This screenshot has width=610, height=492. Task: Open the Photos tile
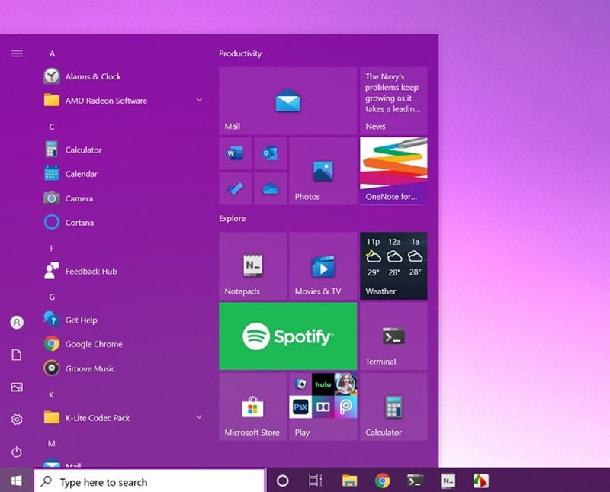(323, 172)
